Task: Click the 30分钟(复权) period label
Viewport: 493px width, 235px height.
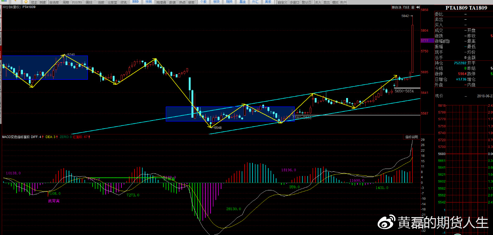Action: pos(11,7)
